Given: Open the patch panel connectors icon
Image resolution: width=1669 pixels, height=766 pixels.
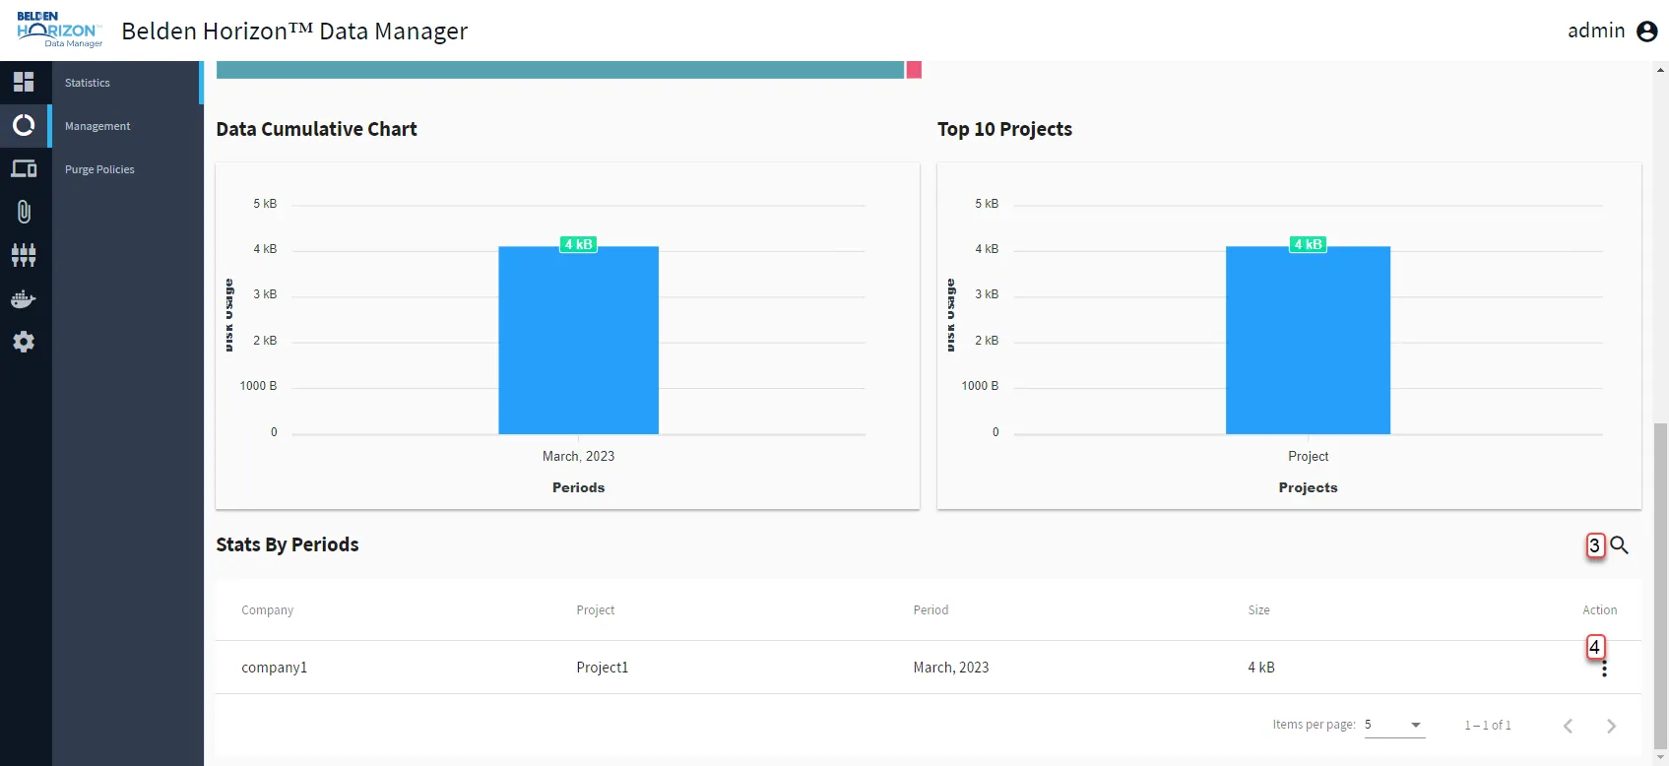Looking at the screenshot, I should point(24,255).
